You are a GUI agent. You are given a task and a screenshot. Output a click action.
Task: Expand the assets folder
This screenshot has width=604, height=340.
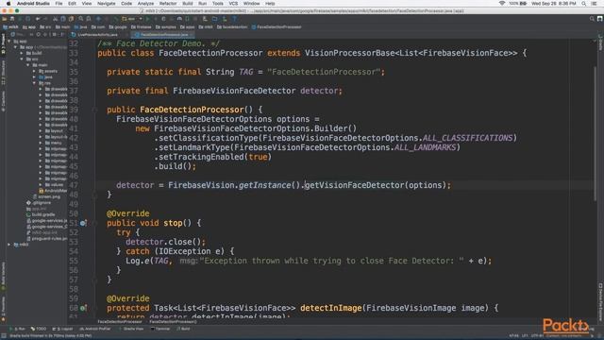tap(34, 72)
